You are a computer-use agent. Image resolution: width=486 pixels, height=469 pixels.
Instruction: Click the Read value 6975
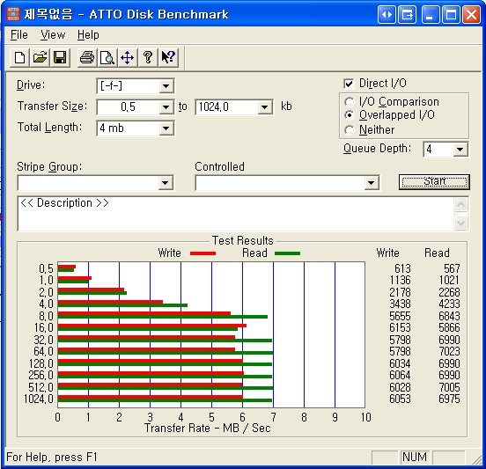click(x=449, y=399)
